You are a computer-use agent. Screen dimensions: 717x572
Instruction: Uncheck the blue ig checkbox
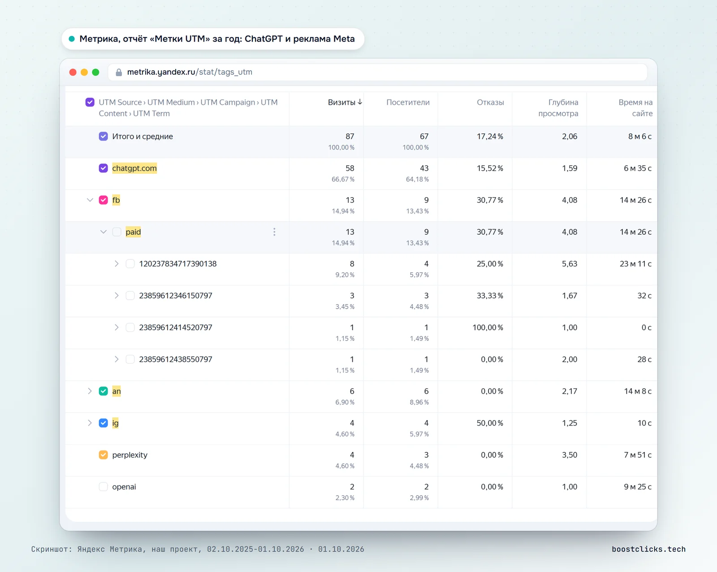coord(103,423)
